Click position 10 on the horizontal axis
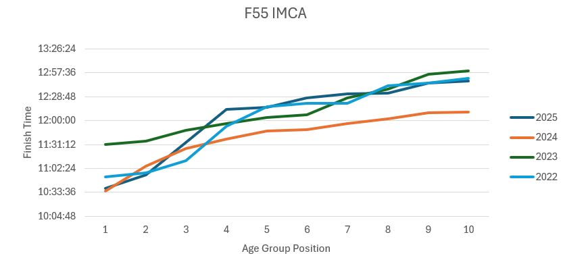 (468, 230)
